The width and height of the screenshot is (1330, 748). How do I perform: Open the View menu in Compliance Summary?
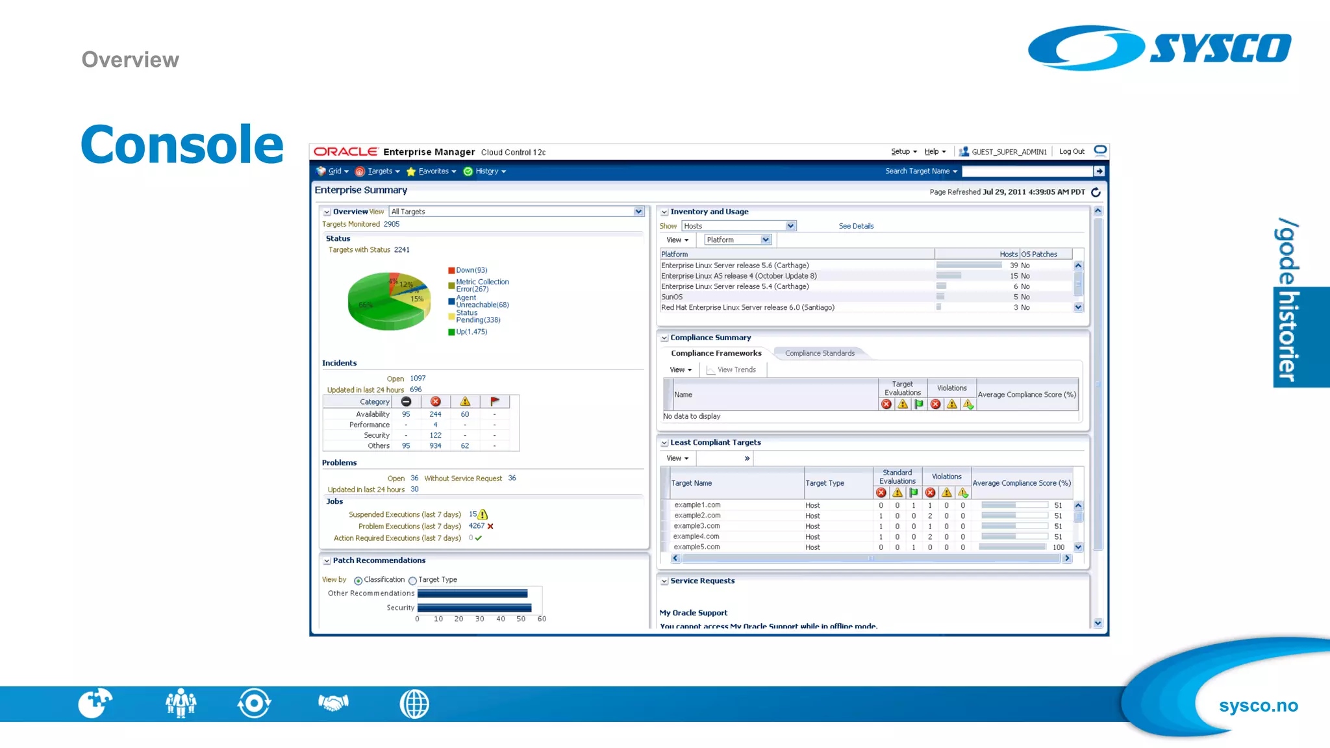pyautogui.click(x=681, y=370)
